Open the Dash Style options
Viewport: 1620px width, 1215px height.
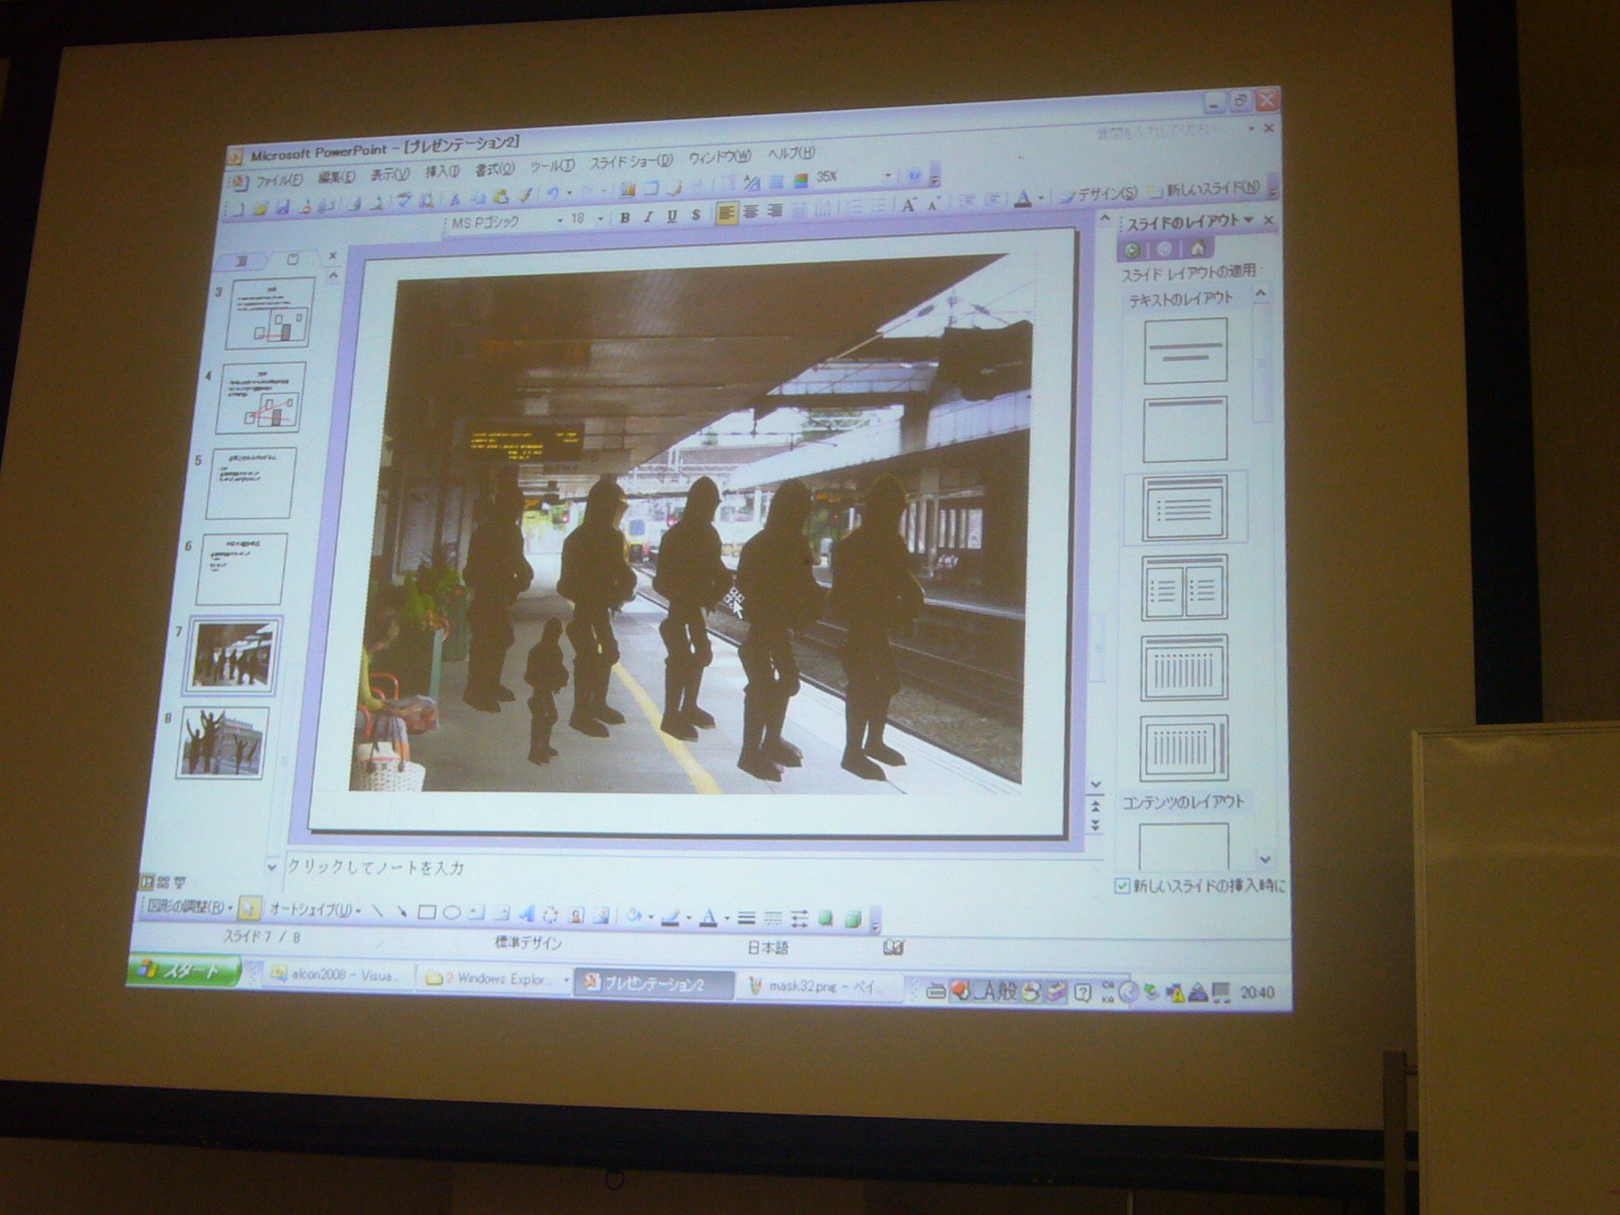pyautogui.click(x=773, y=918)
